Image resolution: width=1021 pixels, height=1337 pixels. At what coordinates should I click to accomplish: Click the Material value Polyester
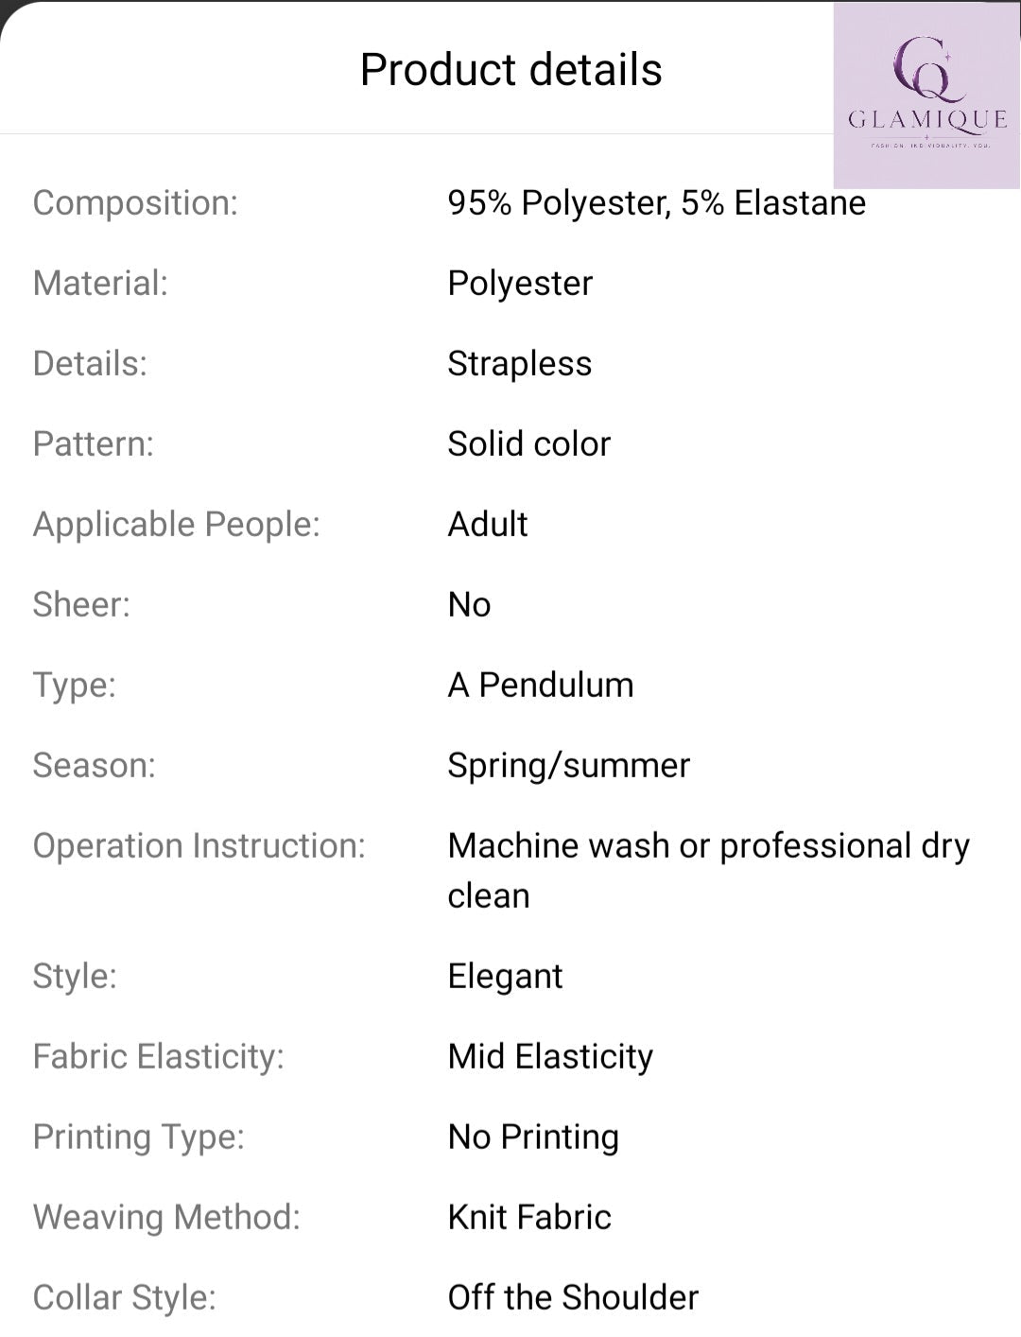point(520,284)
